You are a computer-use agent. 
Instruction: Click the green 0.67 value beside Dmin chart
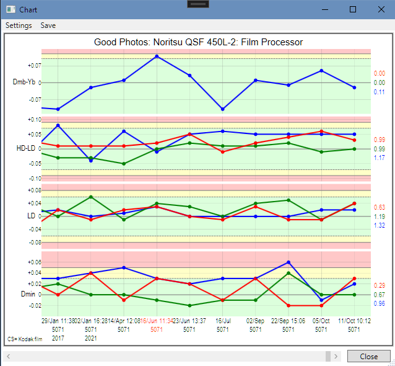379,295
